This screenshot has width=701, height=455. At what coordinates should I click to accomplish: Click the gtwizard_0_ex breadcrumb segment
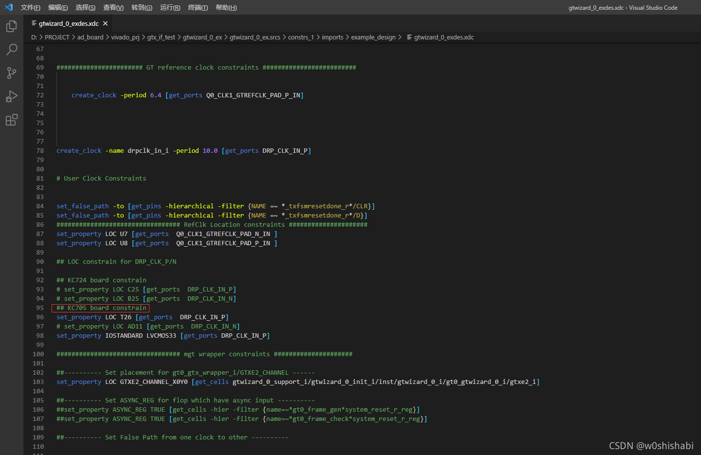click(x=202, y=37)
